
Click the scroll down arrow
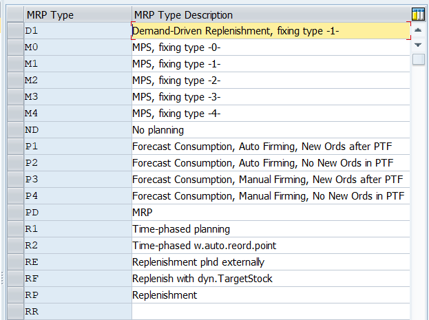[418, 45]
